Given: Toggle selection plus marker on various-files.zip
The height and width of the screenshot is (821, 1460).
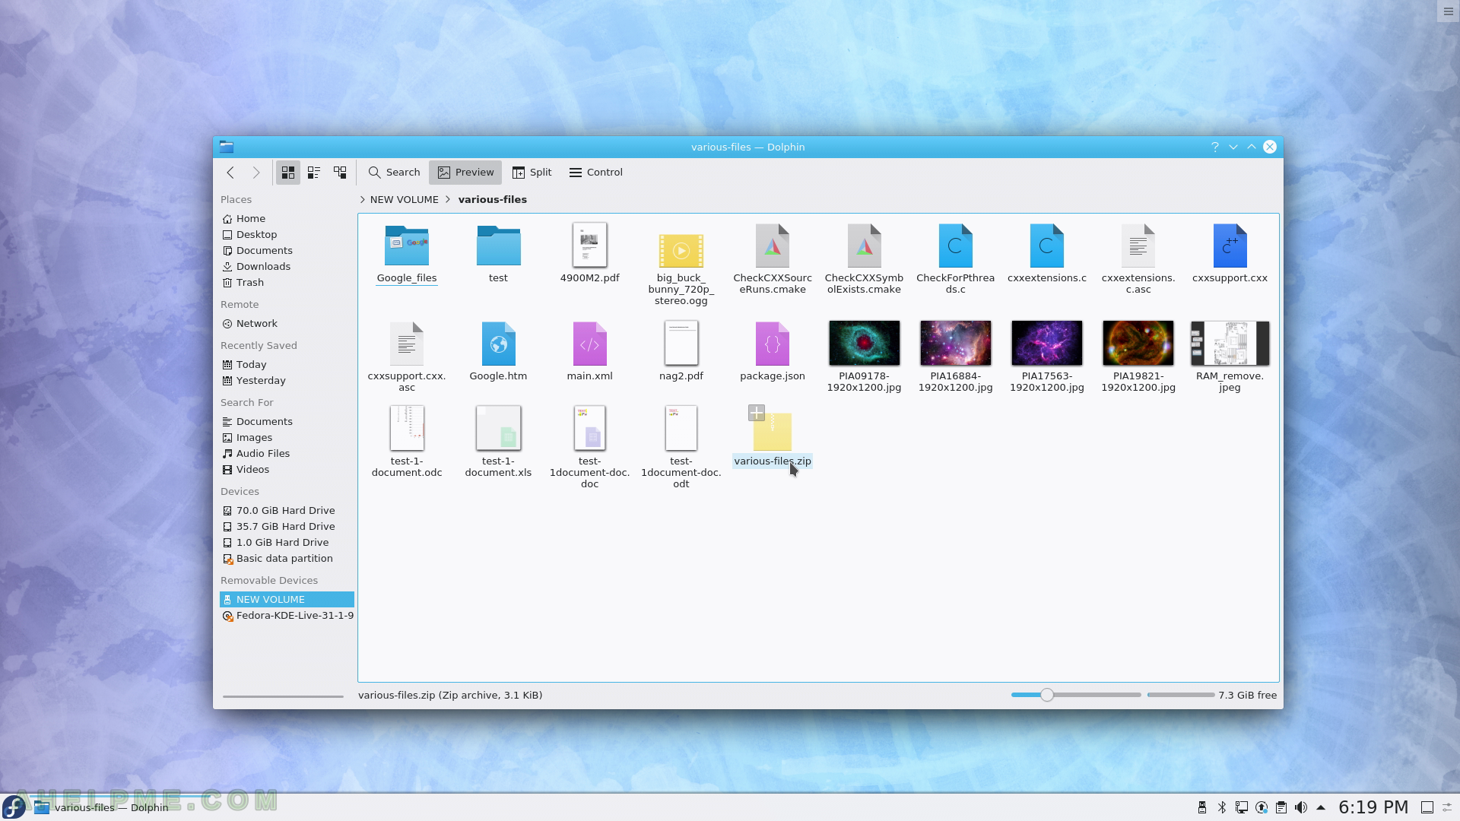Looking at the screenshot, I should point(756,413).
